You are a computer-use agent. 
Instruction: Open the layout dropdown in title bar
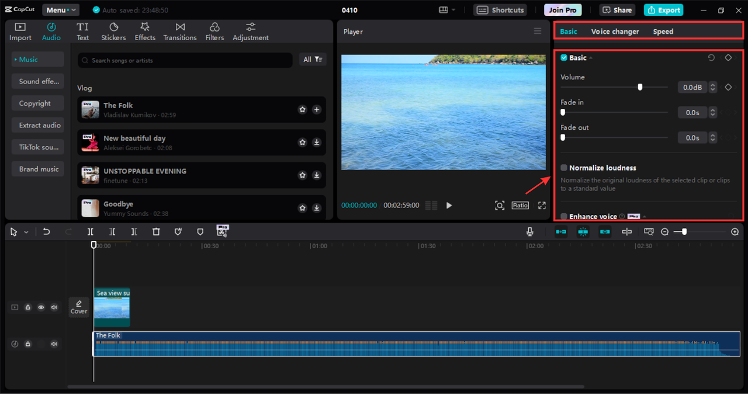coord(447,10)
